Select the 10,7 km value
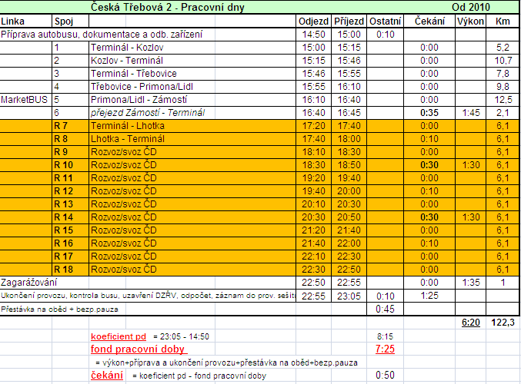 (x=503, y=61)
